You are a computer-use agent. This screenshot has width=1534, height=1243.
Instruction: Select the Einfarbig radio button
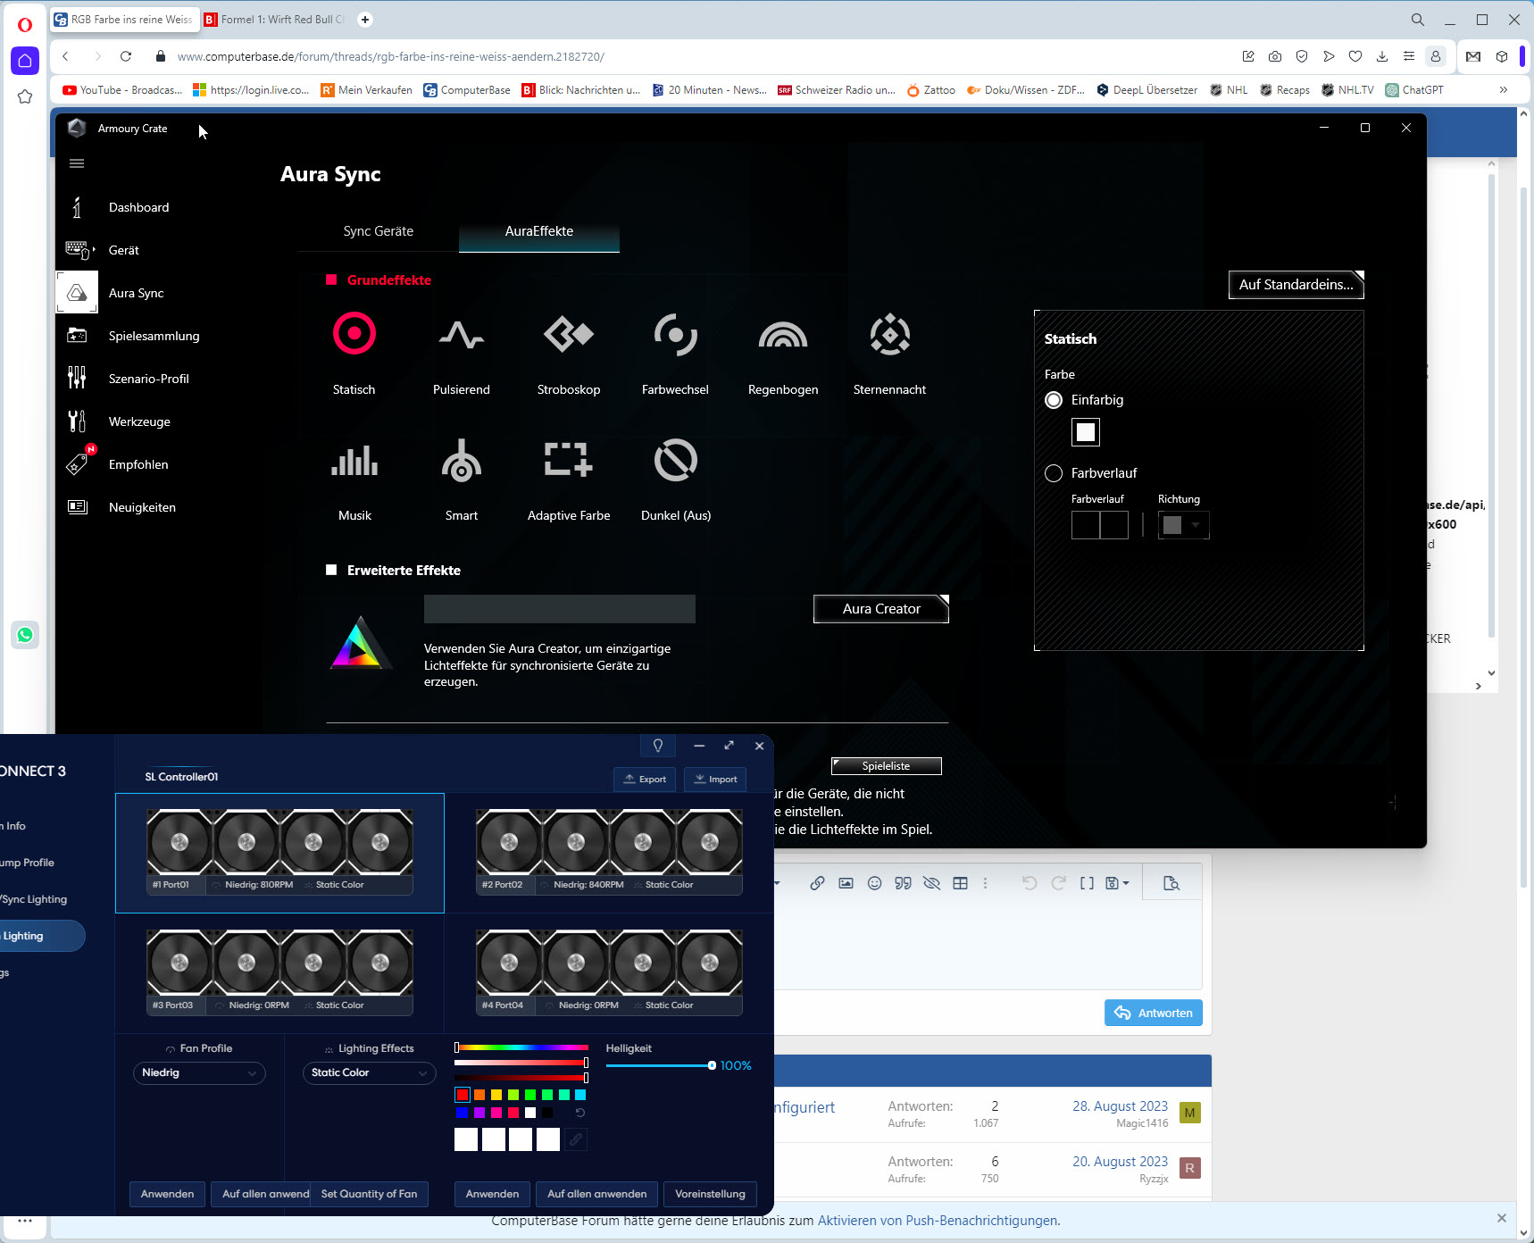(x=1054, y=400)
